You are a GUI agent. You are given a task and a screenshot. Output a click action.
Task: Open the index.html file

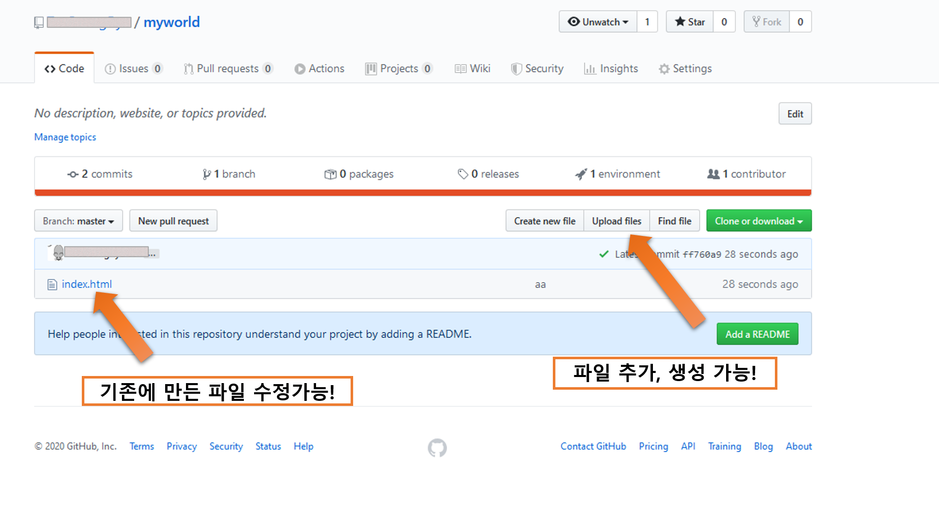click(x=87, y=284)
